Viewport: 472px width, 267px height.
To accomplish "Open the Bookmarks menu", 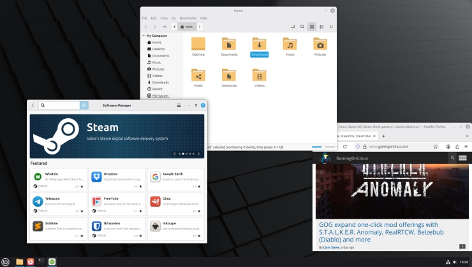I will click(189, 18).
